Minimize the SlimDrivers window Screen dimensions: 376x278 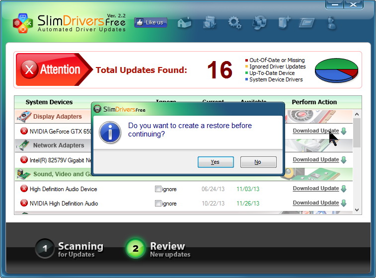(x=335, y=4)
